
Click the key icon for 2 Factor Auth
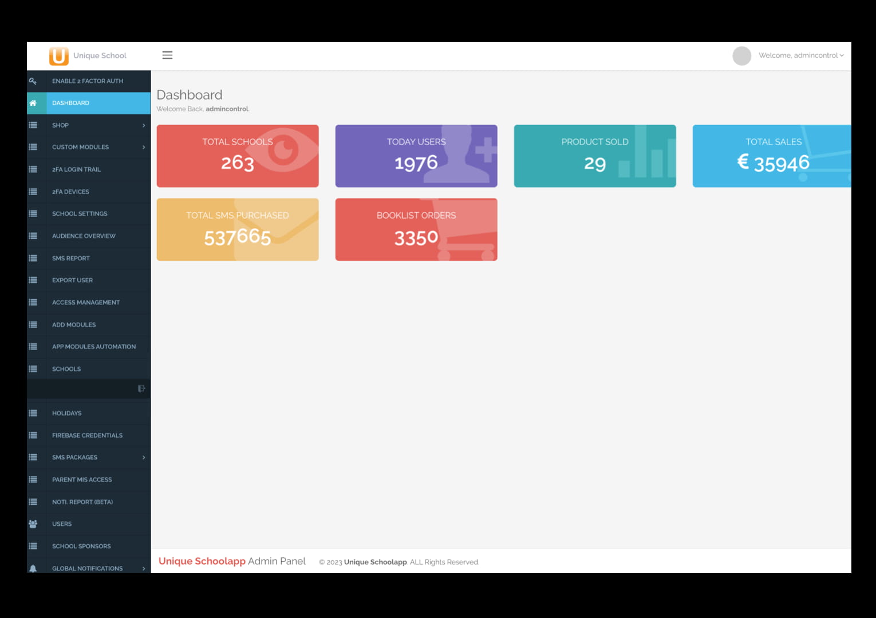click(x=33, y=81)
